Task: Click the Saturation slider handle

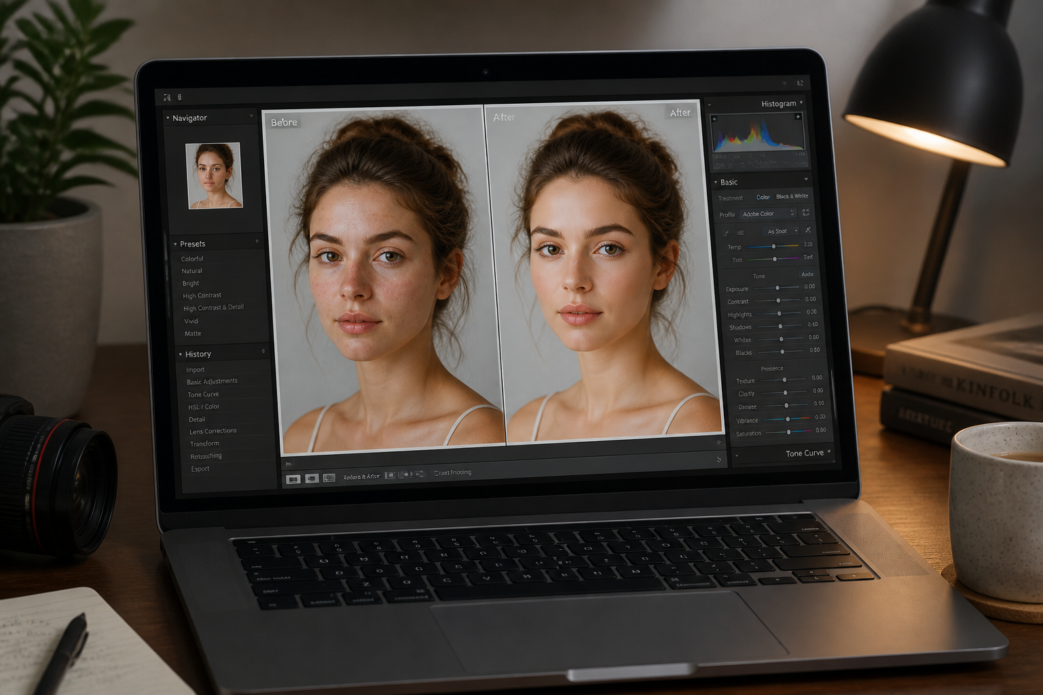Action: (788, 432)
